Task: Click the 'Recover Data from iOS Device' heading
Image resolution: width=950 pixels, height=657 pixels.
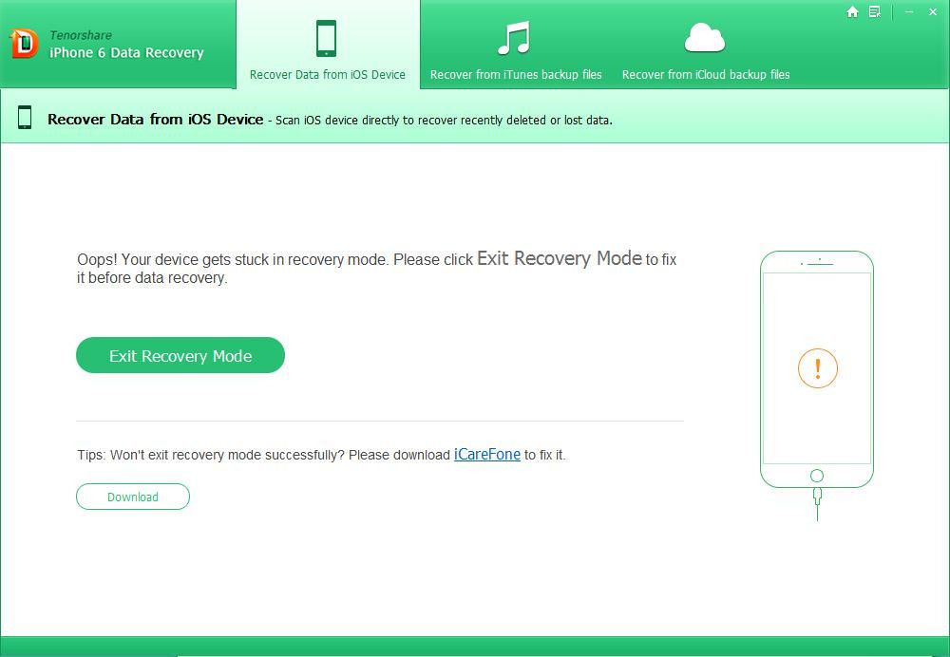Action: (156, 120)
